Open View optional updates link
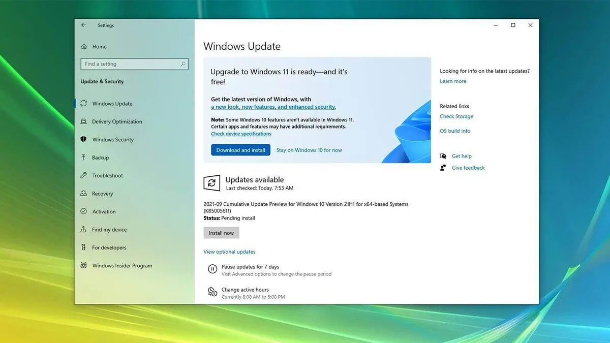610x343 pixels. (230, 252)
